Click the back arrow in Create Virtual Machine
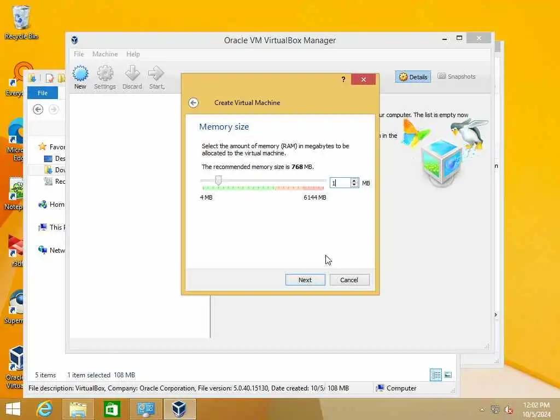This screenshot has height=420, width=560. pos(193,103)
